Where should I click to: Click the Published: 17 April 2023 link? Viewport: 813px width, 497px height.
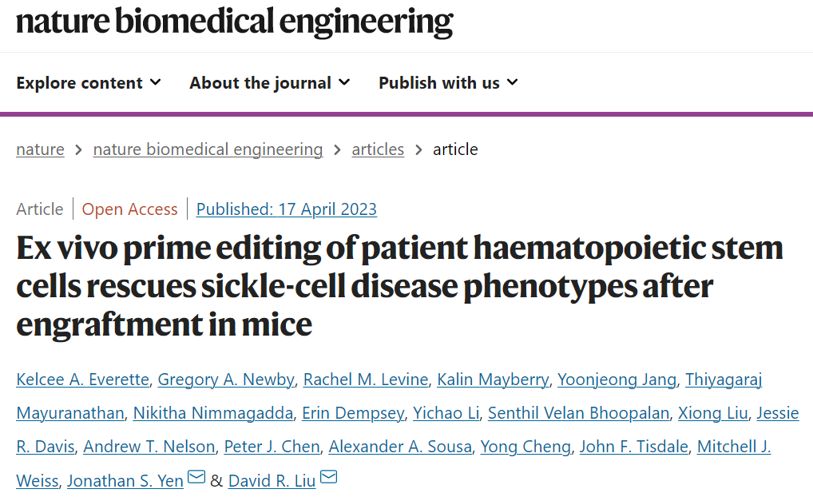coord(286,209)
